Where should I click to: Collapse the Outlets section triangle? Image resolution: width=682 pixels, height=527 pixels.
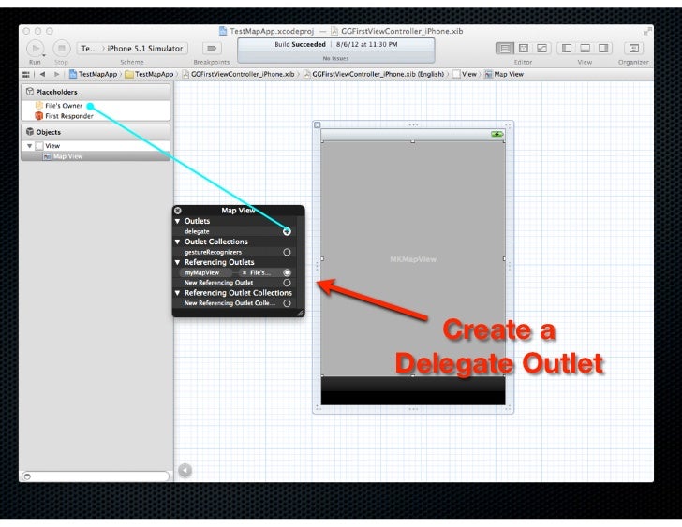(178, 221)
